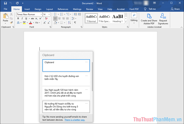Sort text with A-Z icon

(69, 22)
